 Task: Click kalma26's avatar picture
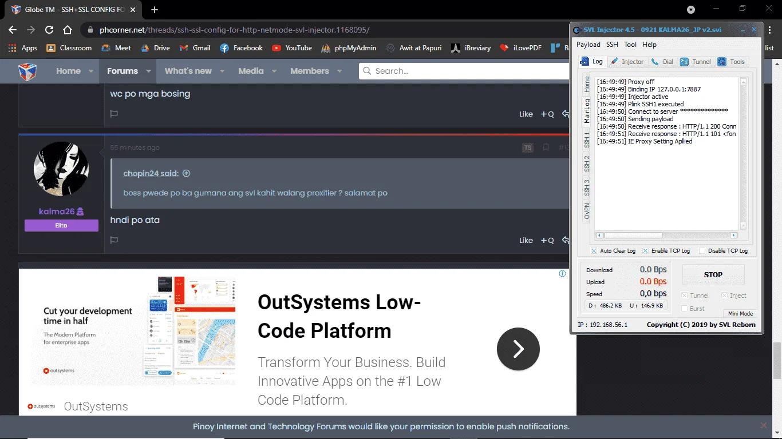(x=61, y=169)
